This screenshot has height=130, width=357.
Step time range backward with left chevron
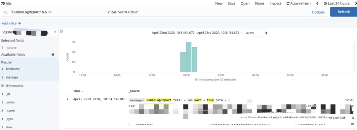(317, 3)
